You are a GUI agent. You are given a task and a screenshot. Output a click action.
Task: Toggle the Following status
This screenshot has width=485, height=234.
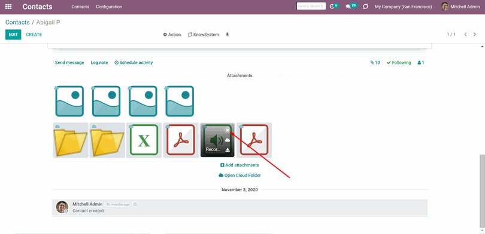[x=399, y=63]
